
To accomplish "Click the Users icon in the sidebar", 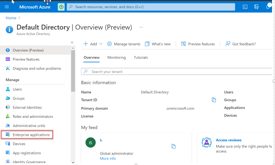I will (8, 89).
